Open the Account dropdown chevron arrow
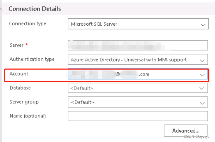Image resolution: width=215 pixels, height=142 pixels. [x=203, y=75]
